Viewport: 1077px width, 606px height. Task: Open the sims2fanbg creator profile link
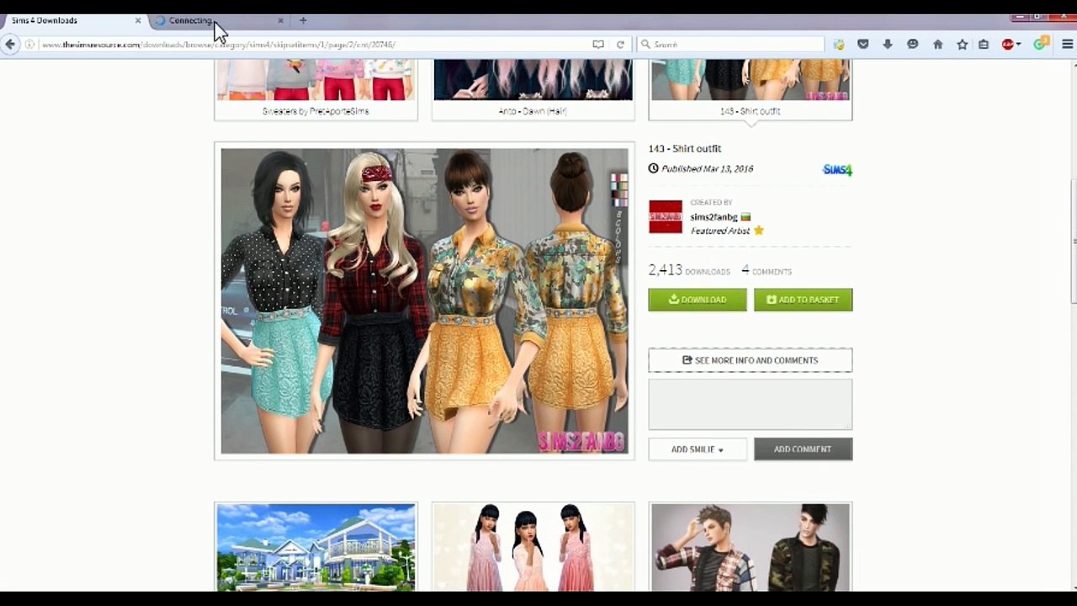pyautogui.click(x=714, y=217)
